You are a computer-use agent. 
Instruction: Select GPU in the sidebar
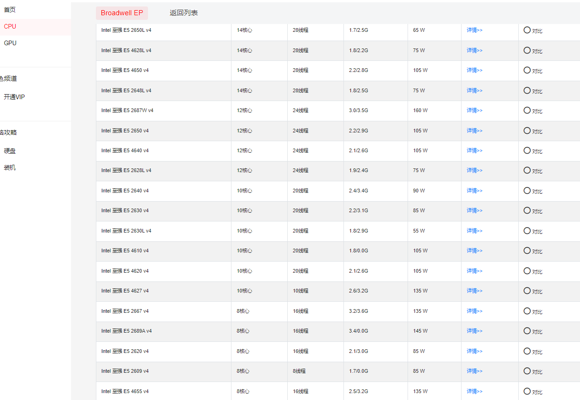click(x=10, y=43)
